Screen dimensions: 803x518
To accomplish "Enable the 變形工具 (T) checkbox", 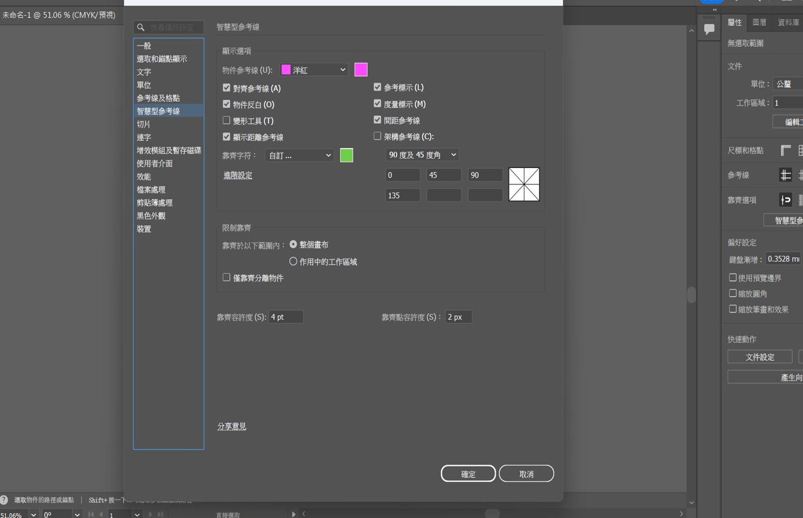I will 226,121.
